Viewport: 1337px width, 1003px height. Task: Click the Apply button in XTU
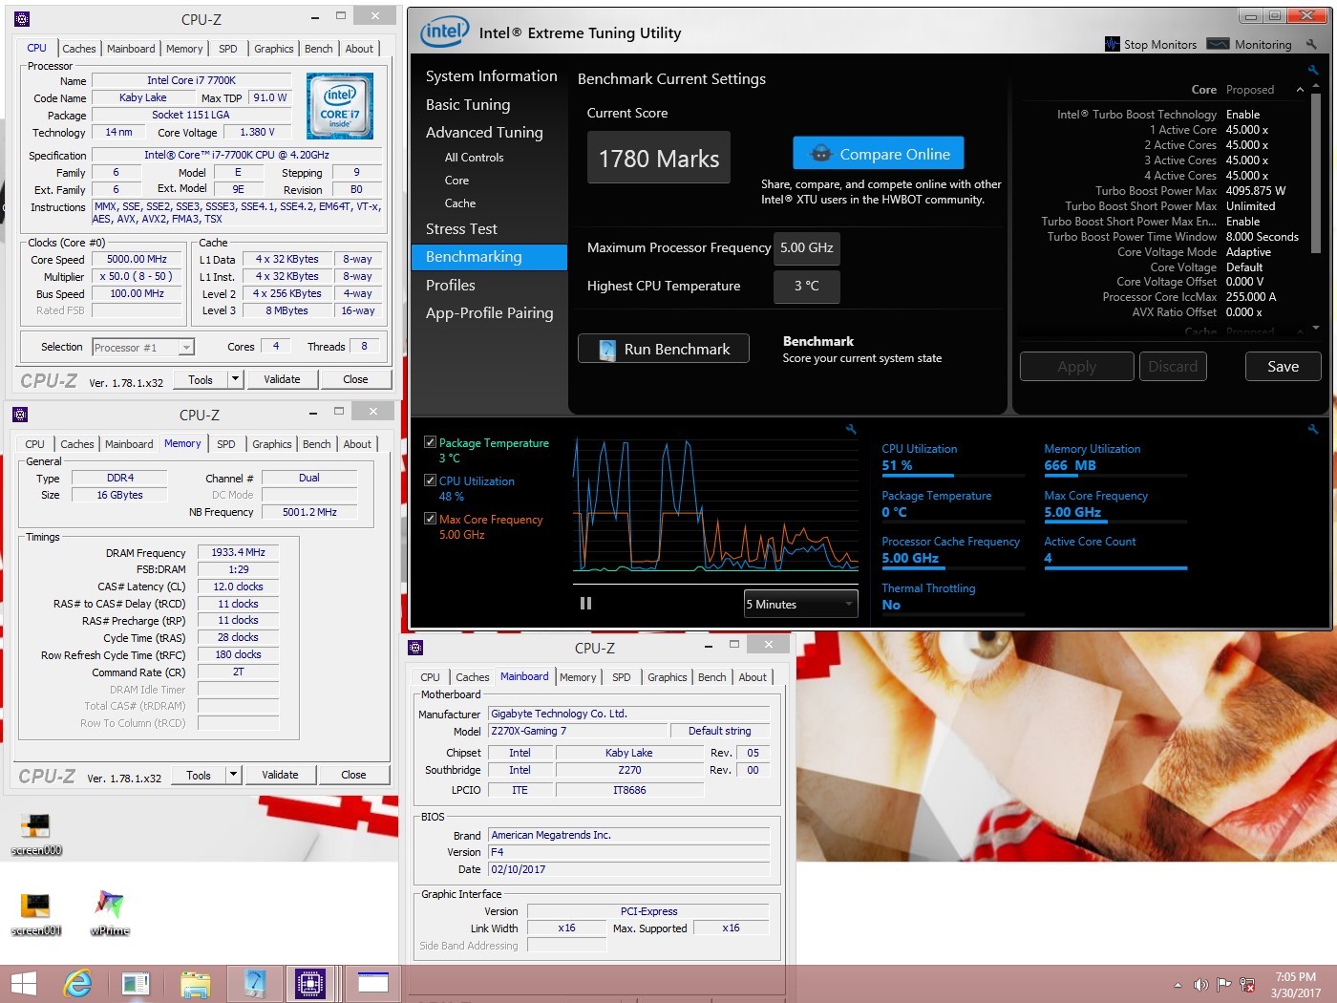[x=1077, y=367]
